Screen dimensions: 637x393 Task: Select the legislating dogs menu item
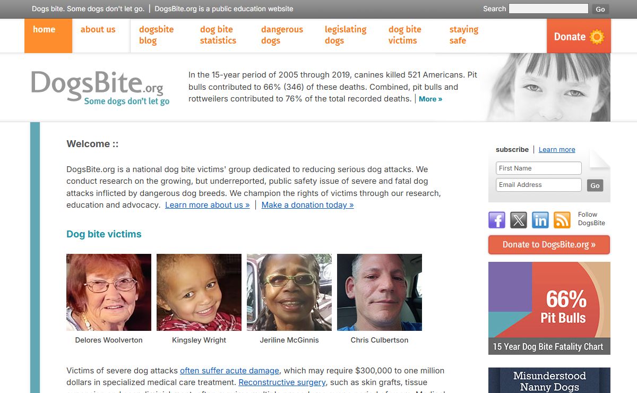point(346,35)
